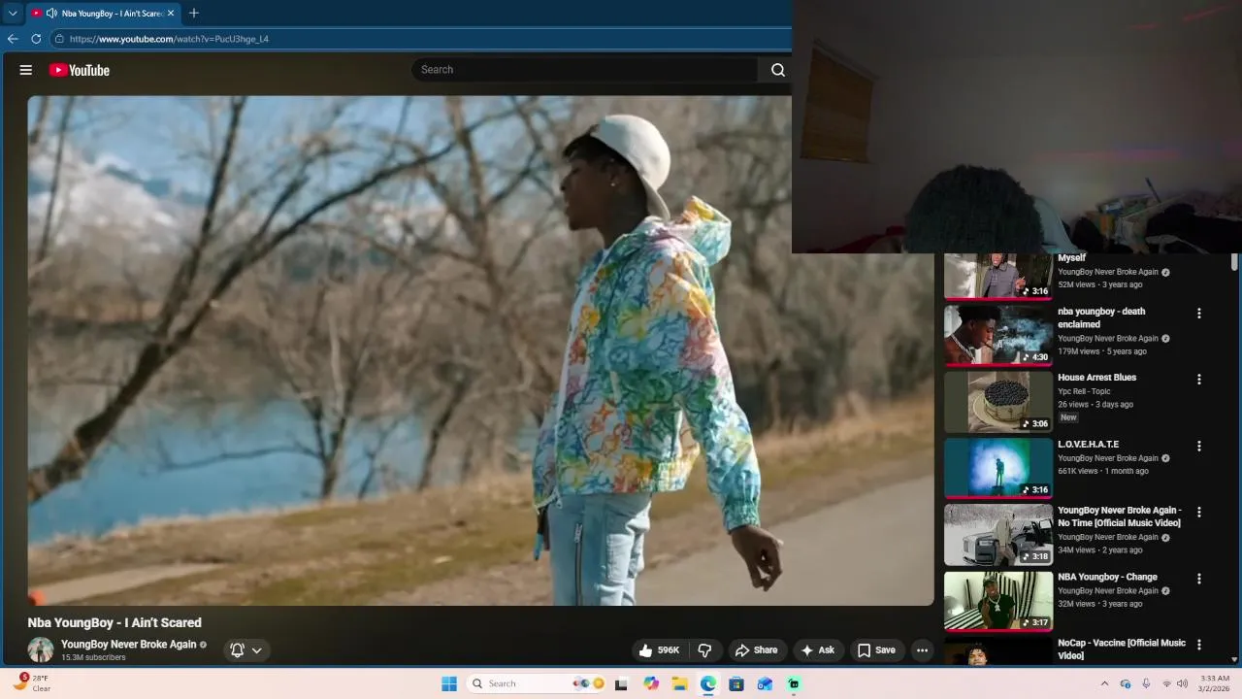This screenshot has width=1242, height=699.
Task: Switch to Microsoft Edge on the taskbar
Action: click(708, 683)
